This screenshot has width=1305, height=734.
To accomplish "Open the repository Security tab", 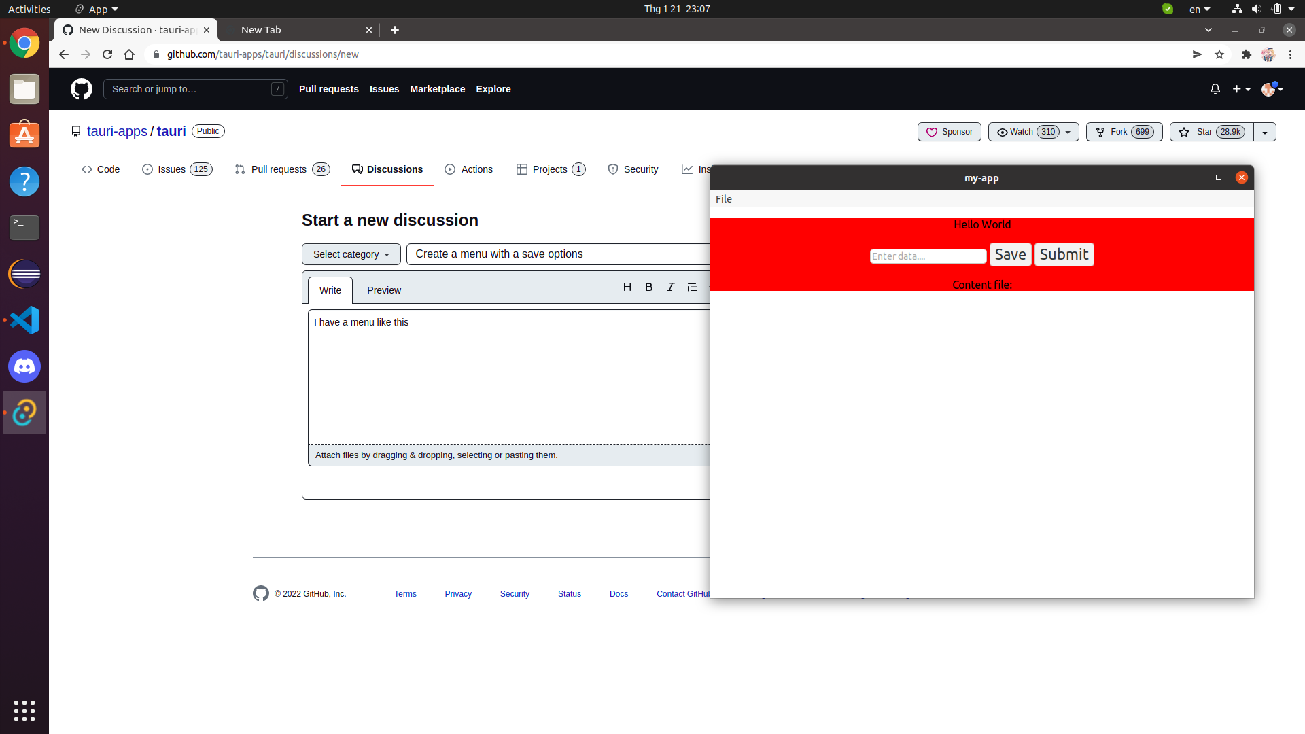I will [x=633, y=169].
